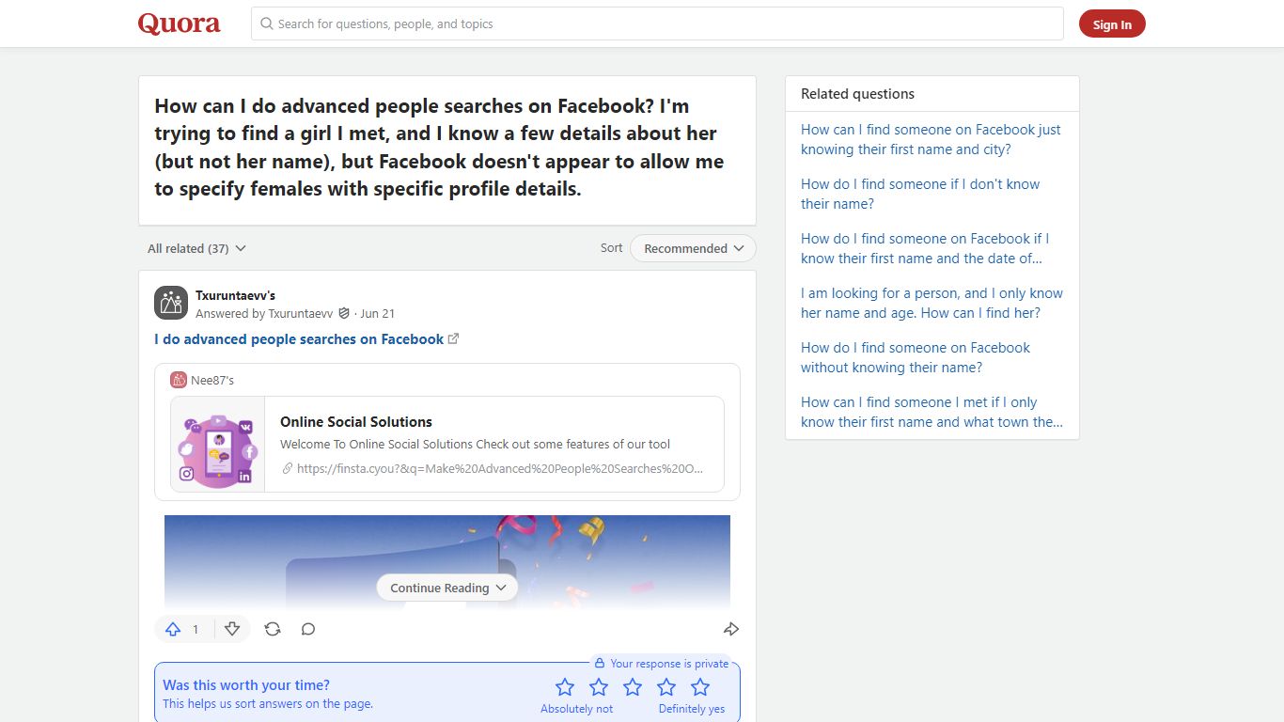
Task: Rate one star, Absolutely not
Action: (x=565, y=687)
